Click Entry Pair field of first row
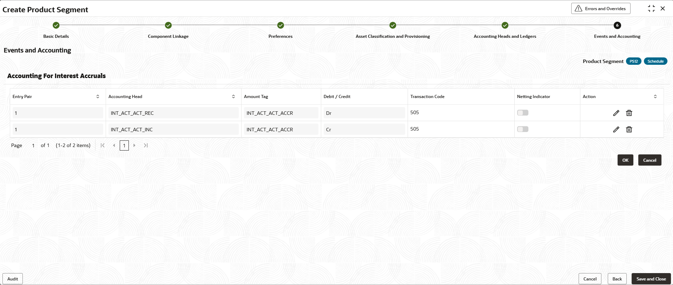Screen dimensions: 673x285 click(58, 113)
